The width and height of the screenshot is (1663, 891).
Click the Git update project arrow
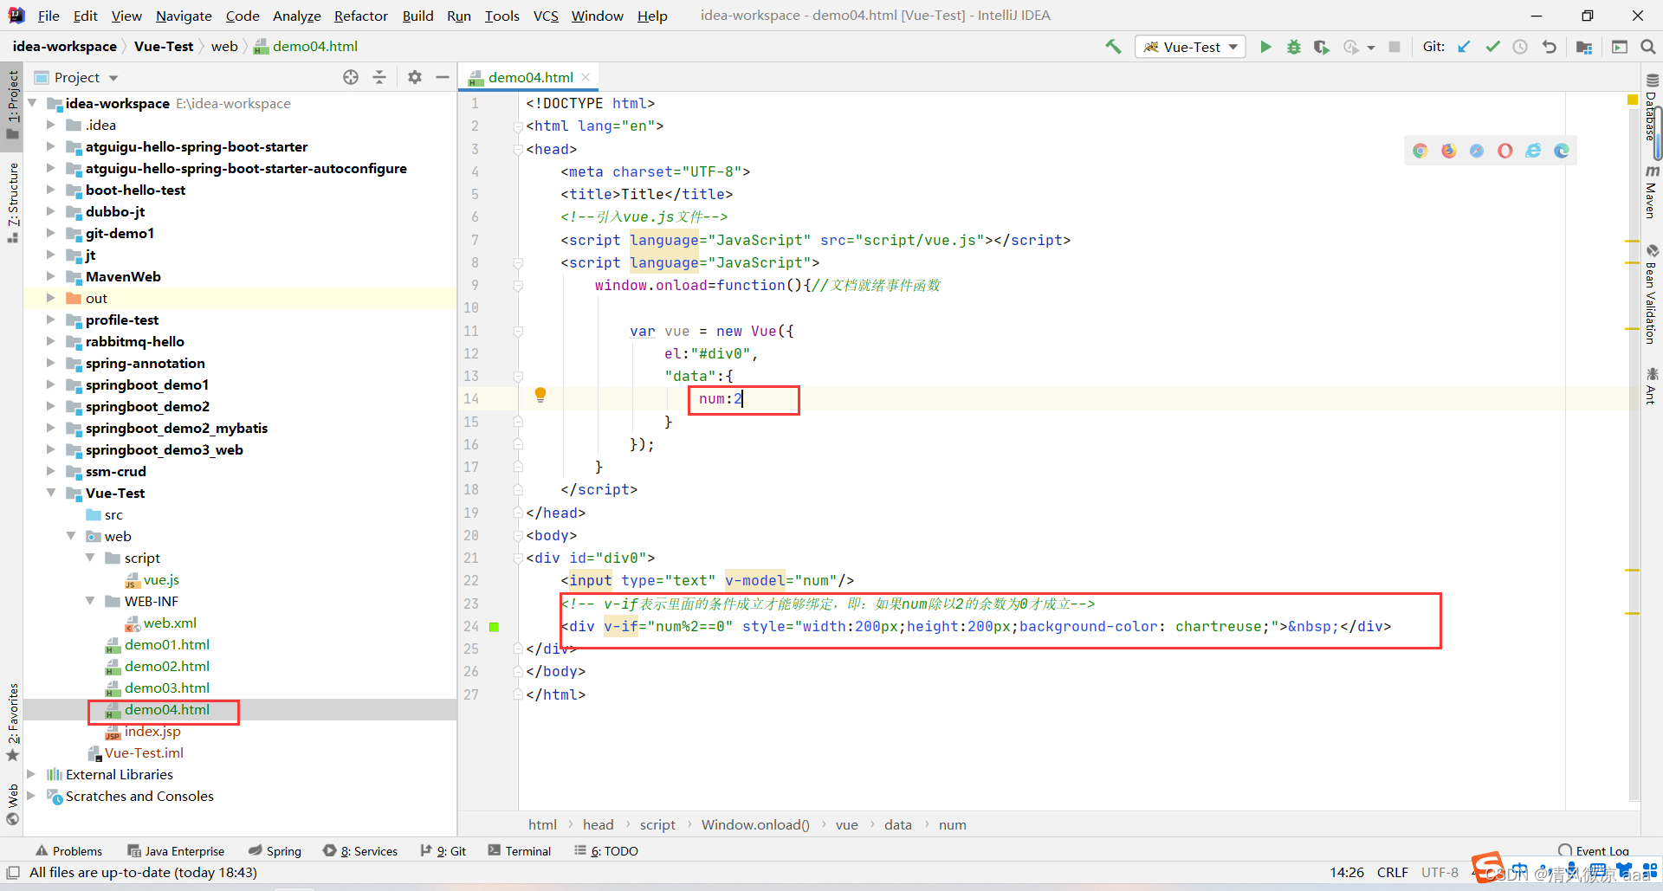pyautogui.click(x=1464, y=47)
